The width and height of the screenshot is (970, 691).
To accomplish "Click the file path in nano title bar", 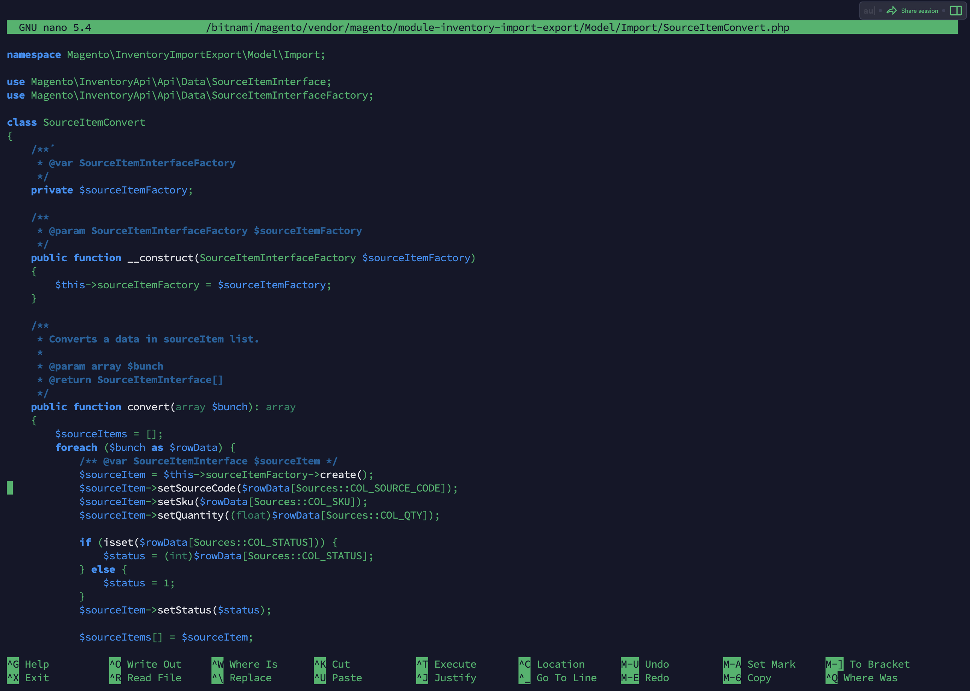I will 497,27.
